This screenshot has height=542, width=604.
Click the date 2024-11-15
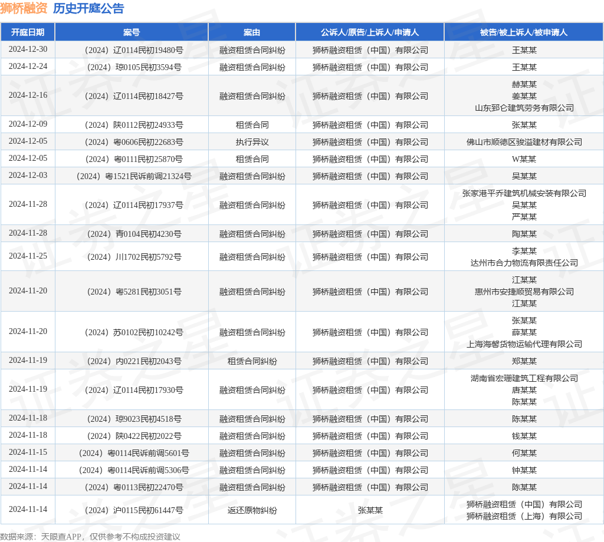coord(28,452)
